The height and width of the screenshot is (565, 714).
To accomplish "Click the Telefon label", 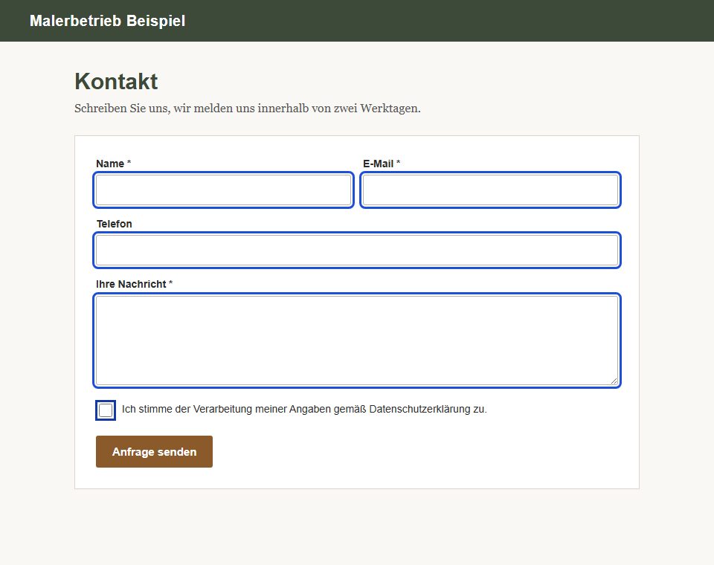I will (x=115, y=224).
